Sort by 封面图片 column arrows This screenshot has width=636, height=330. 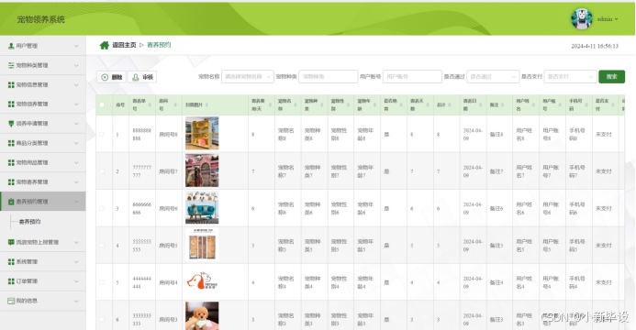point(206,104)
